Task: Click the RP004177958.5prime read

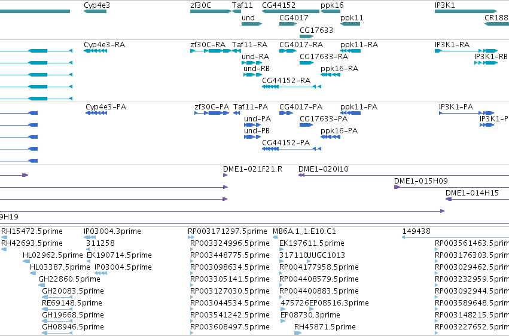Action: tap(281, 273)
